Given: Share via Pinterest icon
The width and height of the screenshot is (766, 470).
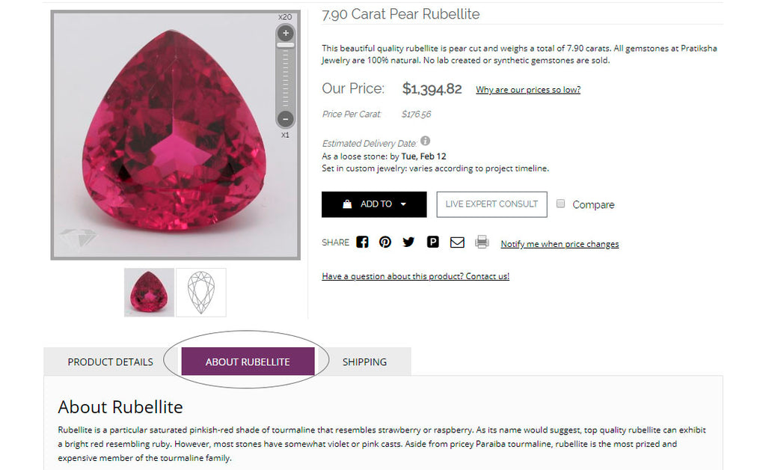Looking at the screenshot, I should click(385, 242).
